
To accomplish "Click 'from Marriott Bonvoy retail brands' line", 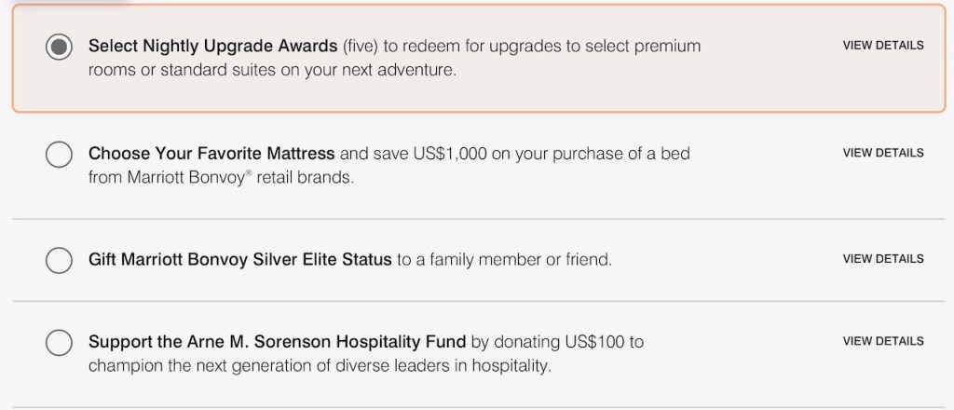I will click(x=221, y=177).
